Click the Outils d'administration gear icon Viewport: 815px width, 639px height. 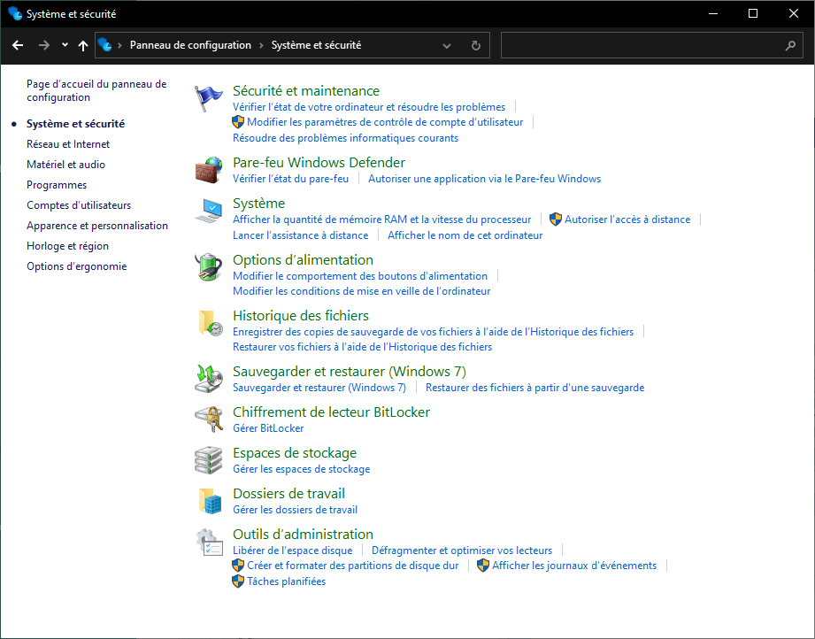click(210, 542)
